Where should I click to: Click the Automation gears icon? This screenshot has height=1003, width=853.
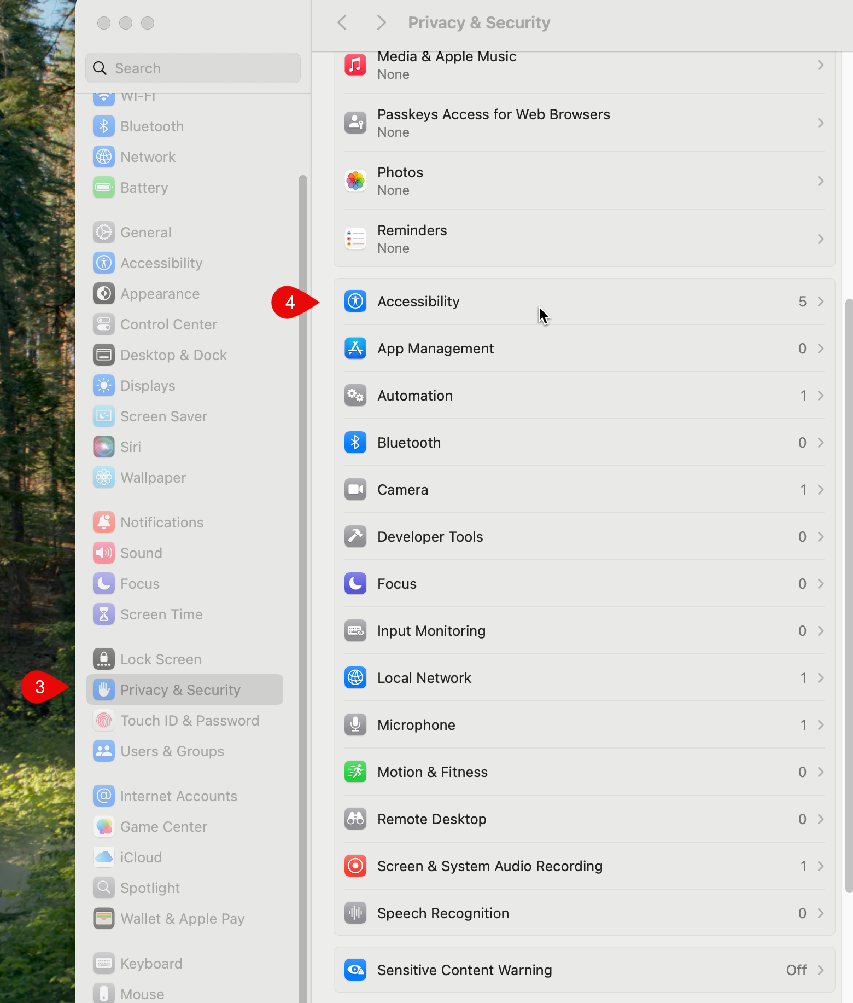(355, 396)
